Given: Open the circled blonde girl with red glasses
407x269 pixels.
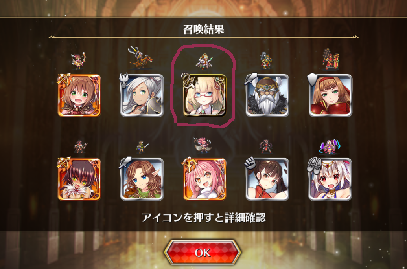Looking at the screenshot, I should (x=205, y=96).
